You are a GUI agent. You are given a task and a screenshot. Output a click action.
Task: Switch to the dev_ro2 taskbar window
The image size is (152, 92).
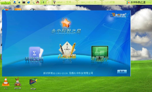click(x=90, y=2)
